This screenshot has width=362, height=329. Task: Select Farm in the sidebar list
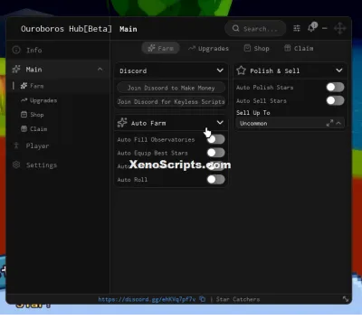[x=36, y=86]
